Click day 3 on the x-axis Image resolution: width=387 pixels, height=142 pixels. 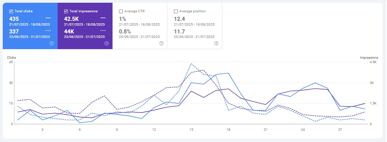click(43, 129)
